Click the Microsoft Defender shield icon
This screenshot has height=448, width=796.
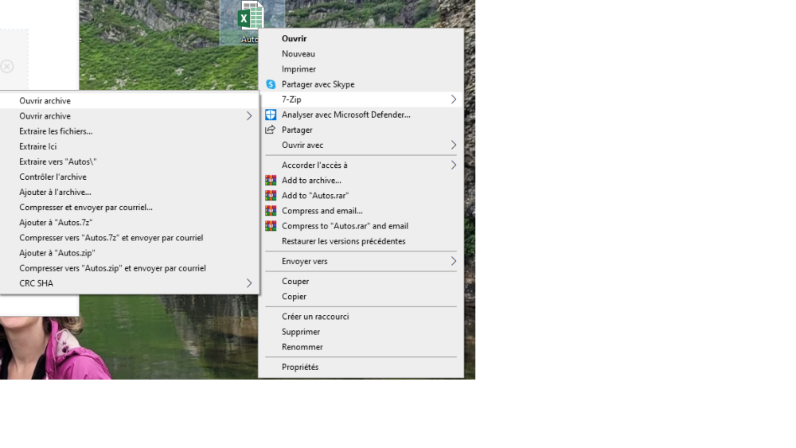[x=271, y=115]
